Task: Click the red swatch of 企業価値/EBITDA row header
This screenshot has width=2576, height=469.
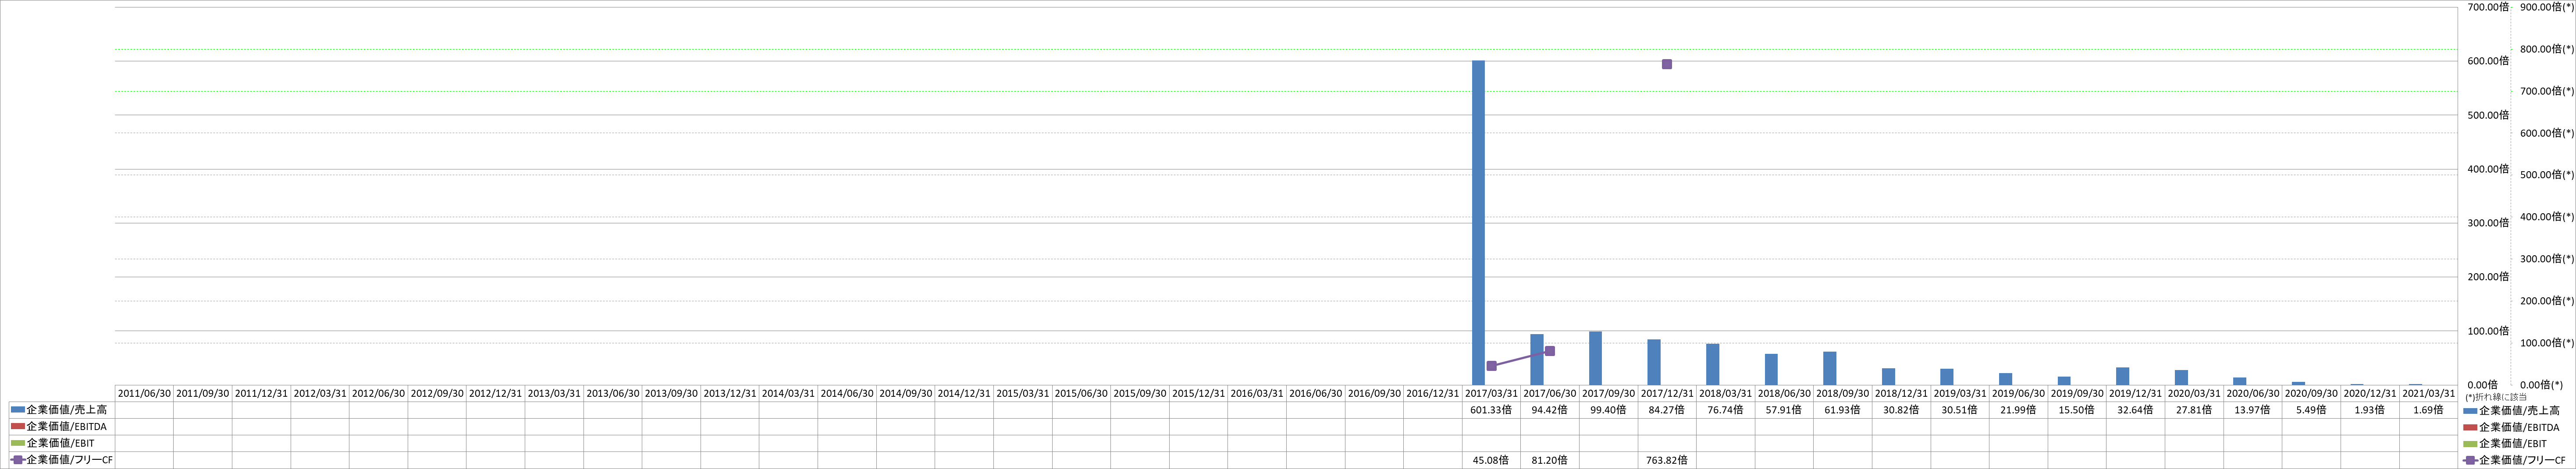Action: coord(18,427)
